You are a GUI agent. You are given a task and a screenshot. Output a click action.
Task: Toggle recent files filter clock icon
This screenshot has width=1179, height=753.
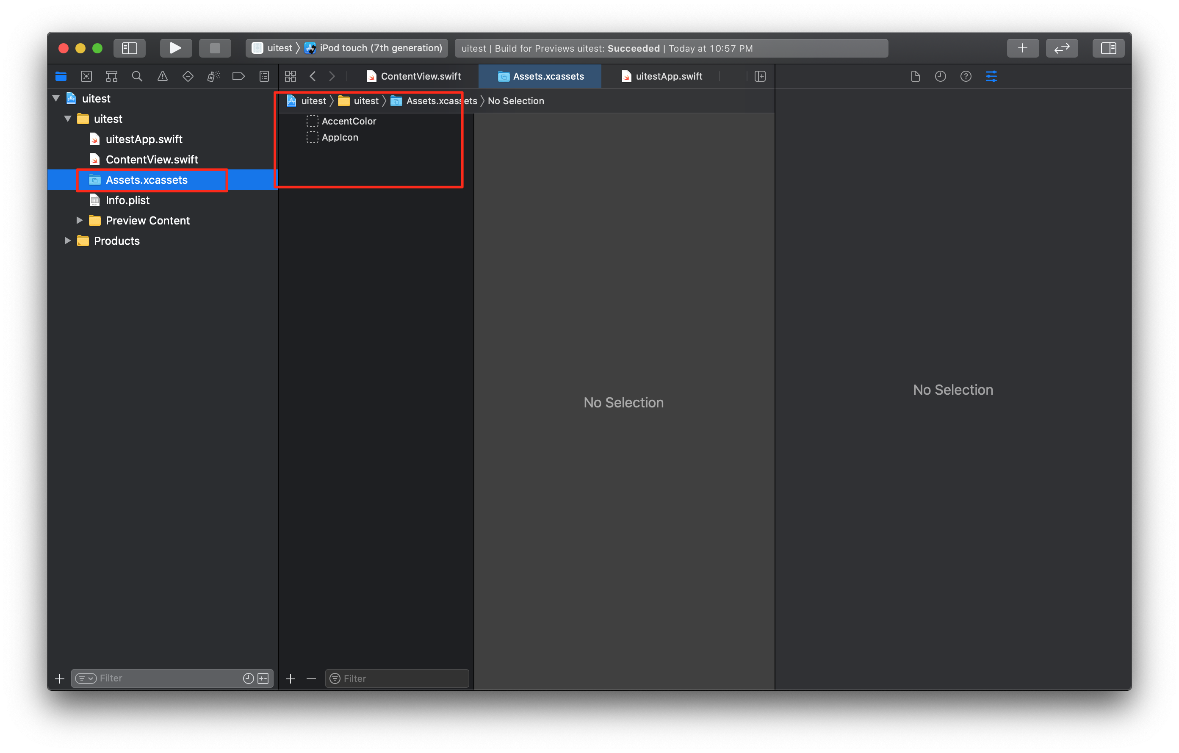pyautogui.click(x=248, y=678)
